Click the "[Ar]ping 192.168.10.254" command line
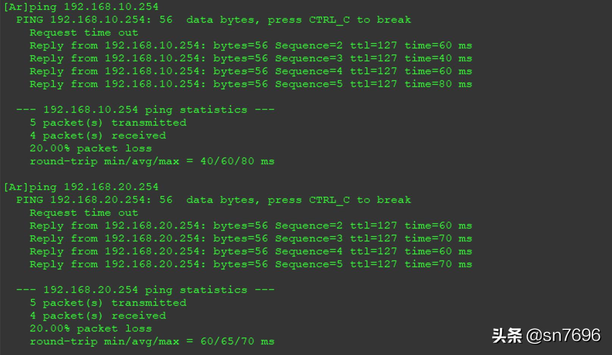 tap(81, 7)
